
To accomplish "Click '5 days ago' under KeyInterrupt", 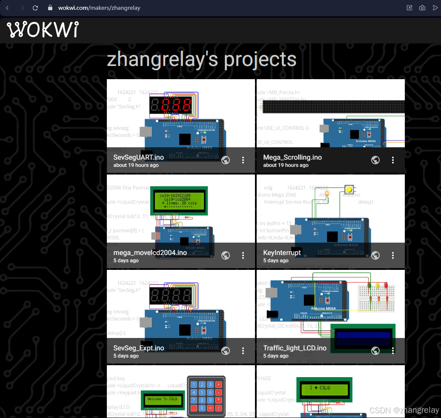I will tap(276, 261).
